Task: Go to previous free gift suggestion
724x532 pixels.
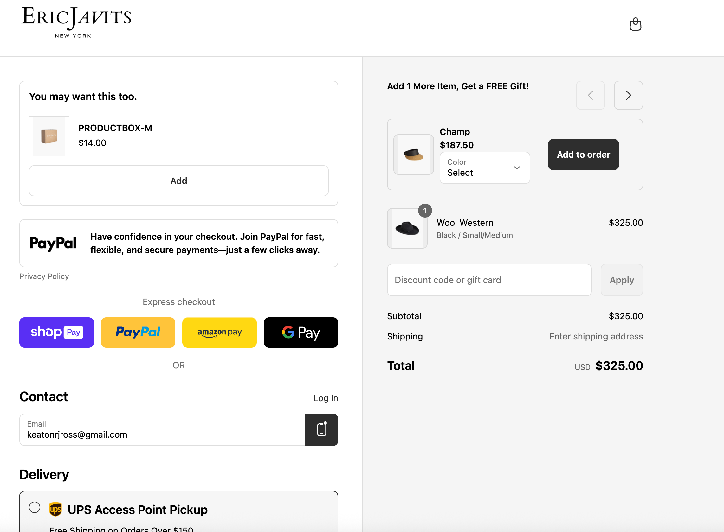Action: click(590, 95)
